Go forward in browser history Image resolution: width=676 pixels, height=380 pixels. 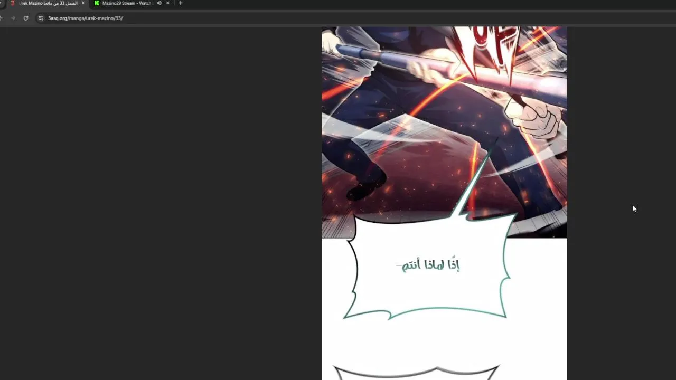tap(13, 18)
